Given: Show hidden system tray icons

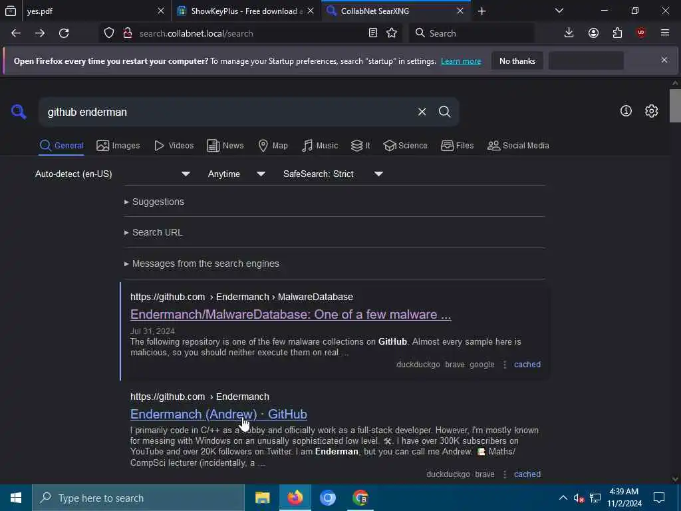Looking at the screenshot, I should tap(563, 498).
